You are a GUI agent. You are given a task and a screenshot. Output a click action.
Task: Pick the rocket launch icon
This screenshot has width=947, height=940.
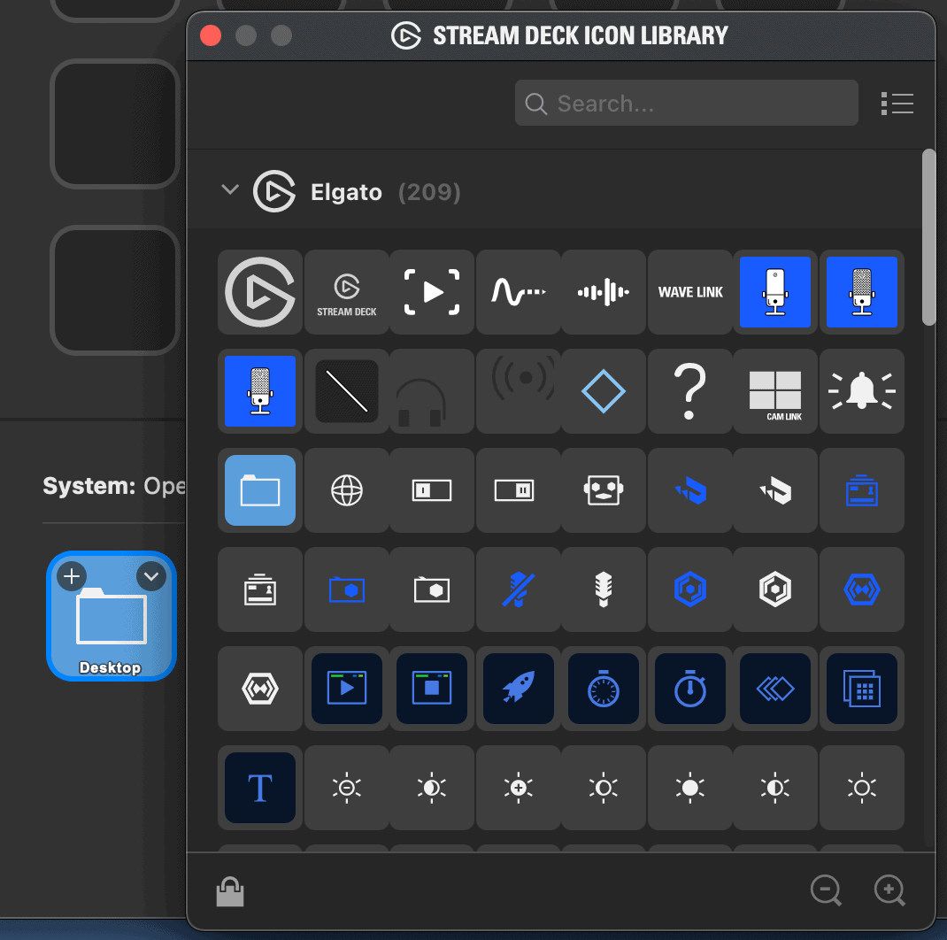coord(518,688)
